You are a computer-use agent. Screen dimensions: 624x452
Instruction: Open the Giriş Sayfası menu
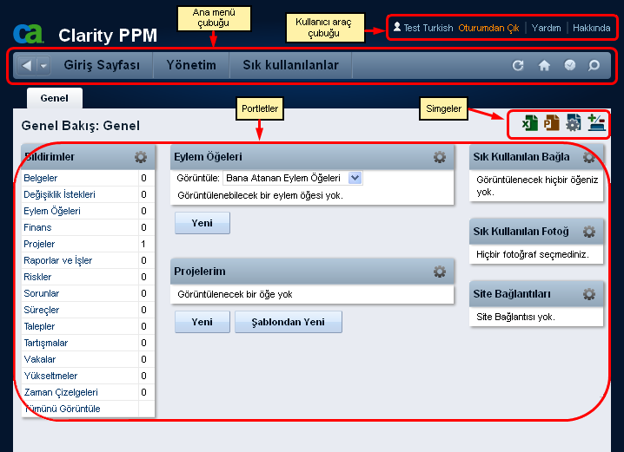[102, 65]
